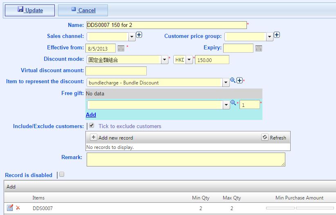336x215 pixels.
Task: Untick the exclude customers checkbox
Action: pos(92,125)
